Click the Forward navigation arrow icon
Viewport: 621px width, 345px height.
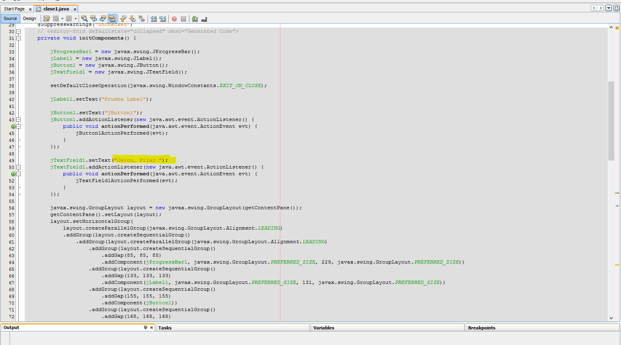tap(69, 18)
